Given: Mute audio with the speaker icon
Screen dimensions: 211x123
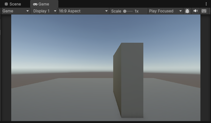Looking at the screenshot, I should pyautogui.click(x=196, y=11).
